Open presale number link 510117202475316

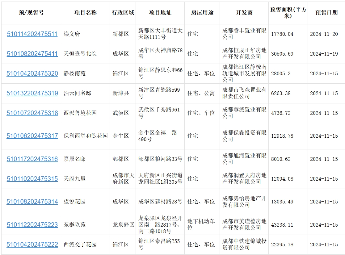pos(32,159)
